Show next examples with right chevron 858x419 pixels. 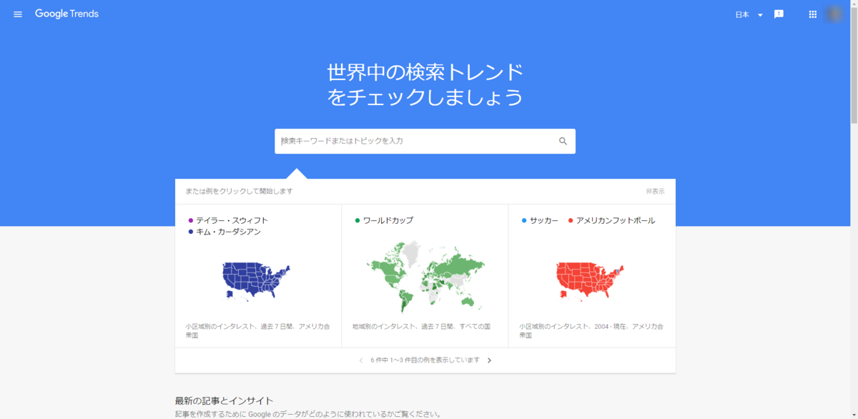point(489,360)
